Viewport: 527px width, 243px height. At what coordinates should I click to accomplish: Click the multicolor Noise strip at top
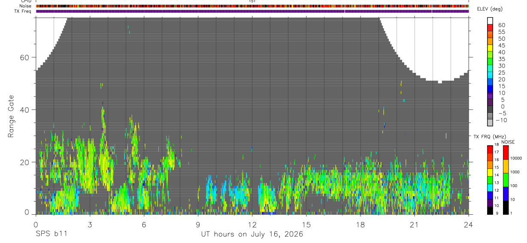pos(252,6)
